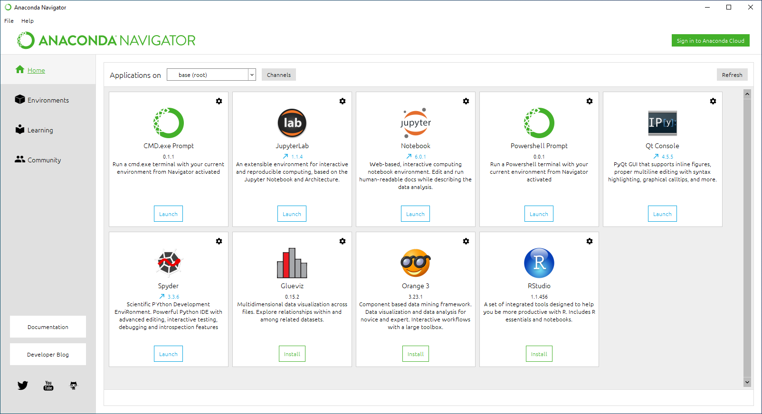Image resolution: width=762 pixels, height=414 pixels.
Task: Click the RStudio R logo
Action: [x=539, y=263]
